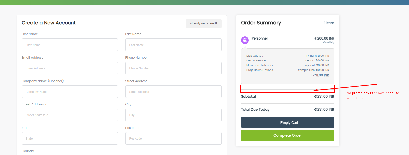
Task: Click the Order Summary heading
Action: pos(261,23)
